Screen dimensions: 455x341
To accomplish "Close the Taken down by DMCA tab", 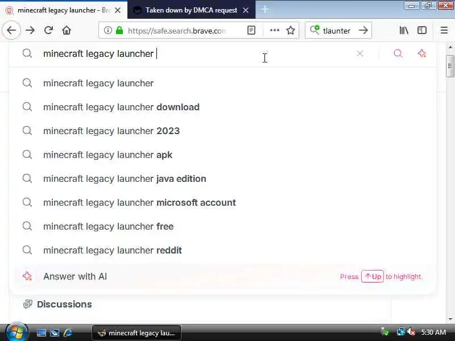I will click(x=246, y=10).
